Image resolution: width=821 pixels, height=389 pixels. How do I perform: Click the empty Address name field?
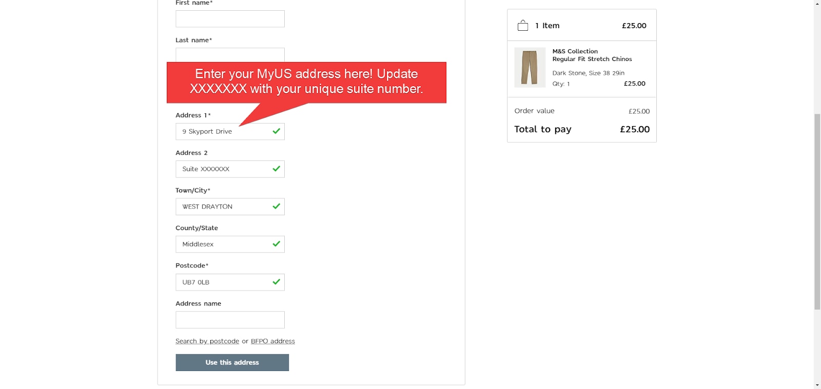(230, 320)
